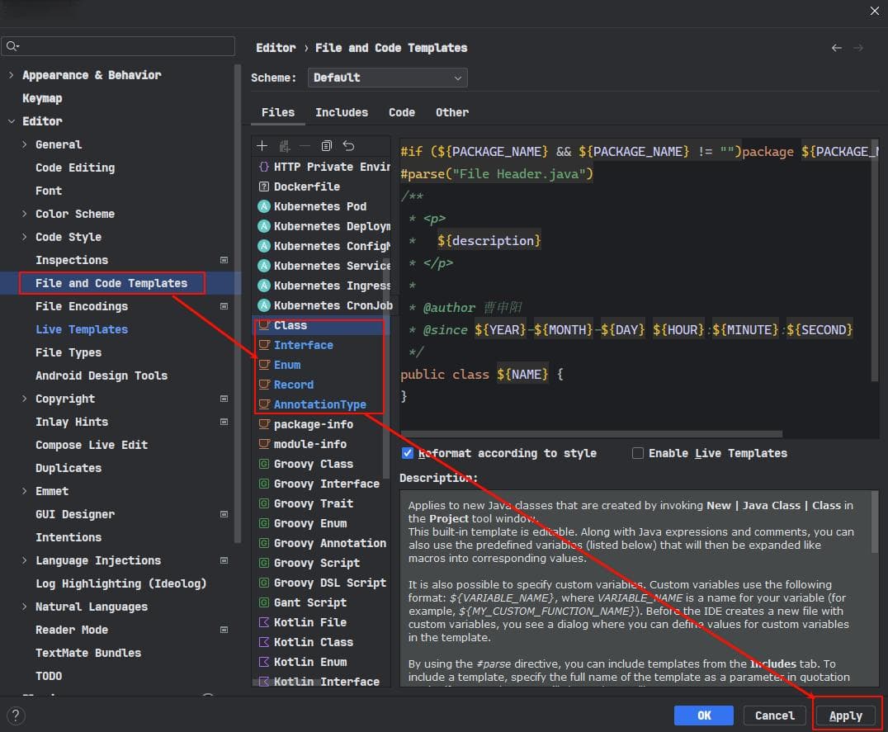Click the project-level icon beside File Encodings
Screen dimensions: 888x732
point(224,306)
